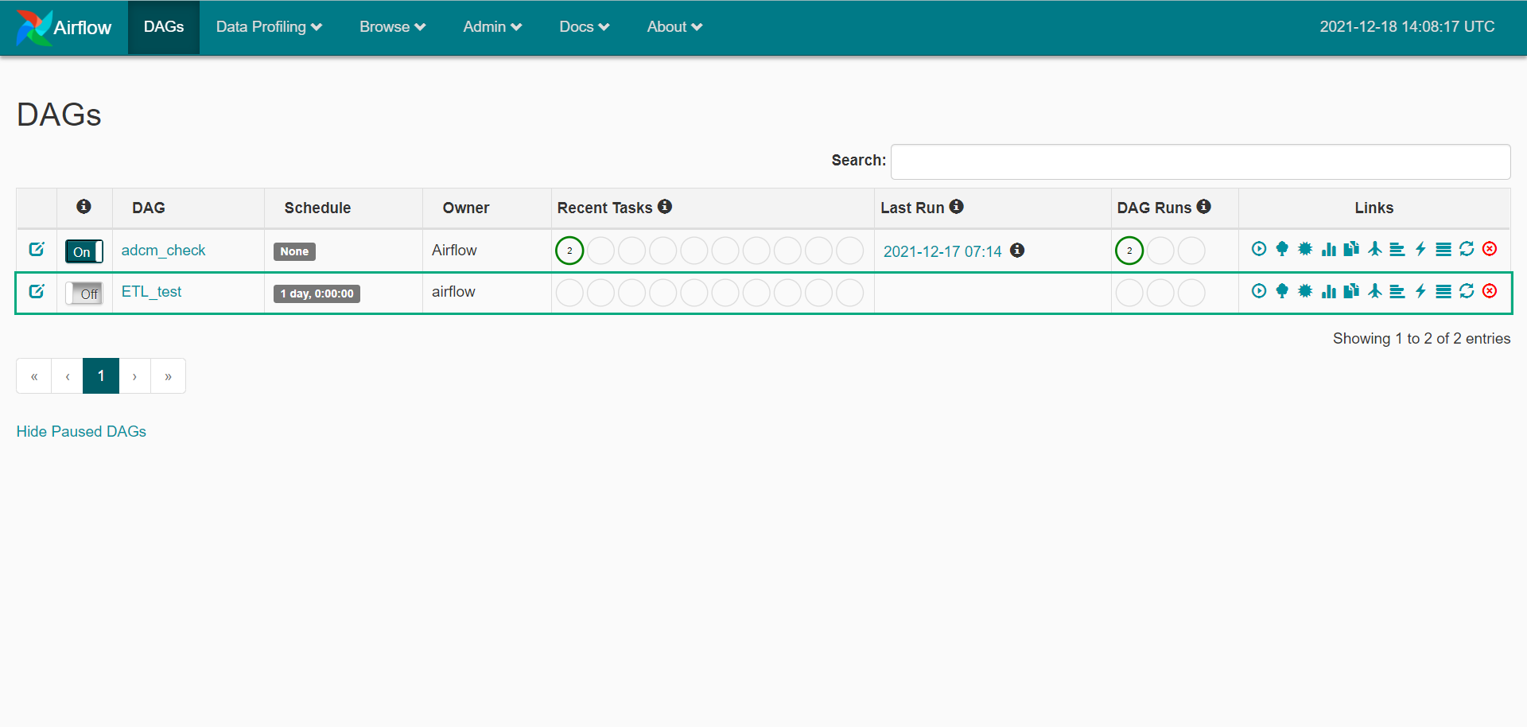Expand the Browse dropdown

[392, 27]
